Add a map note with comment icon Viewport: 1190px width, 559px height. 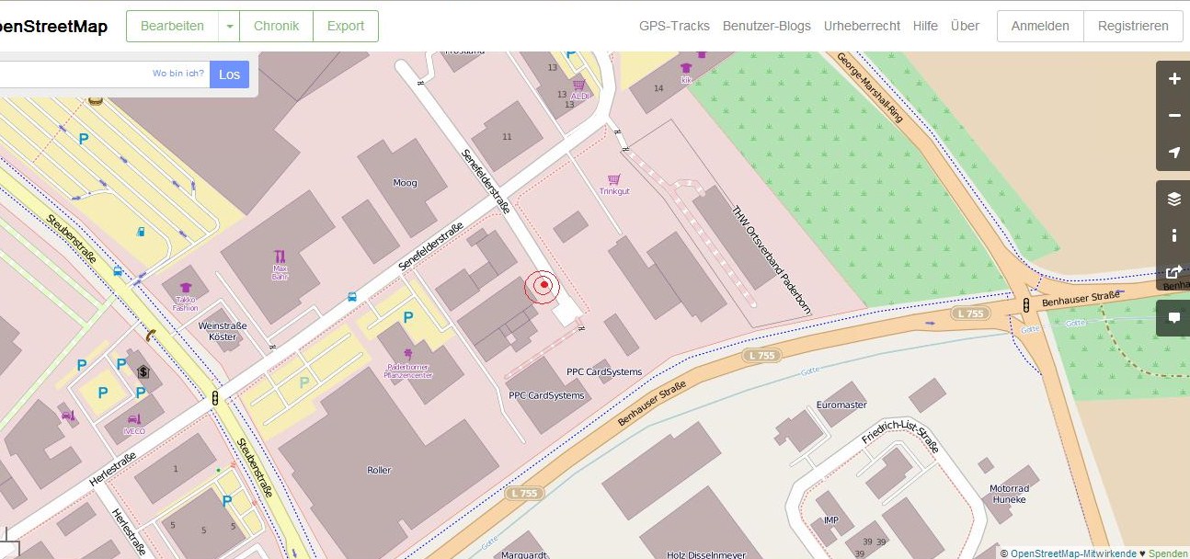click(x=1173, y=317)
